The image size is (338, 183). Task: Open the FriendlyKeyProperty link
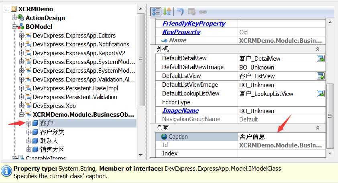tap(194, 24)
